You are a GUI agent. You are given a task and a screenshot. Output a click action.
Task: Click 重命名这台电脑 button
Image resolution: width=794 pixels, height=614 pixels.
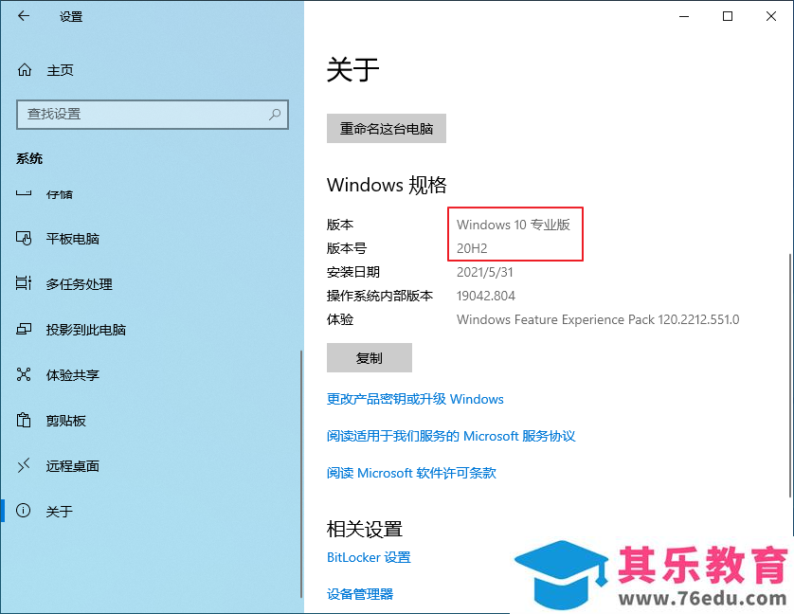coord(387,129)
